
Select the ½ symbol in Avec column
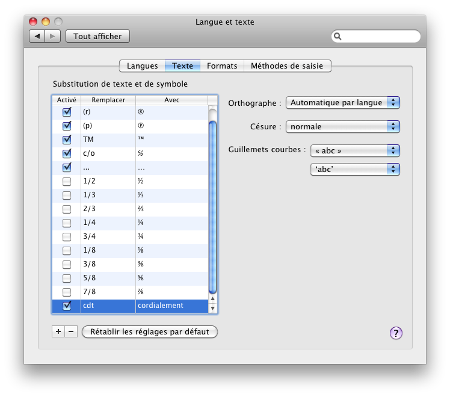[x=141, y=181]
